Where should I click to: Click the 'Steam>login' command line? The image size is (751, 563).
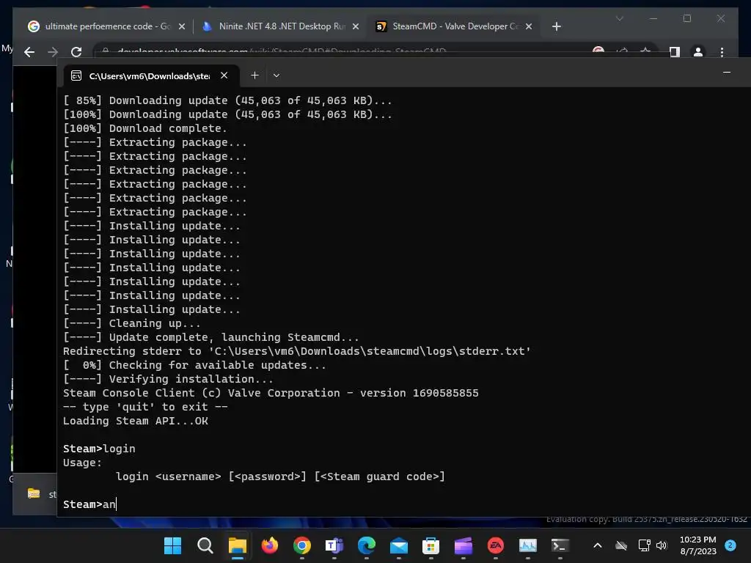click(99, 449)
